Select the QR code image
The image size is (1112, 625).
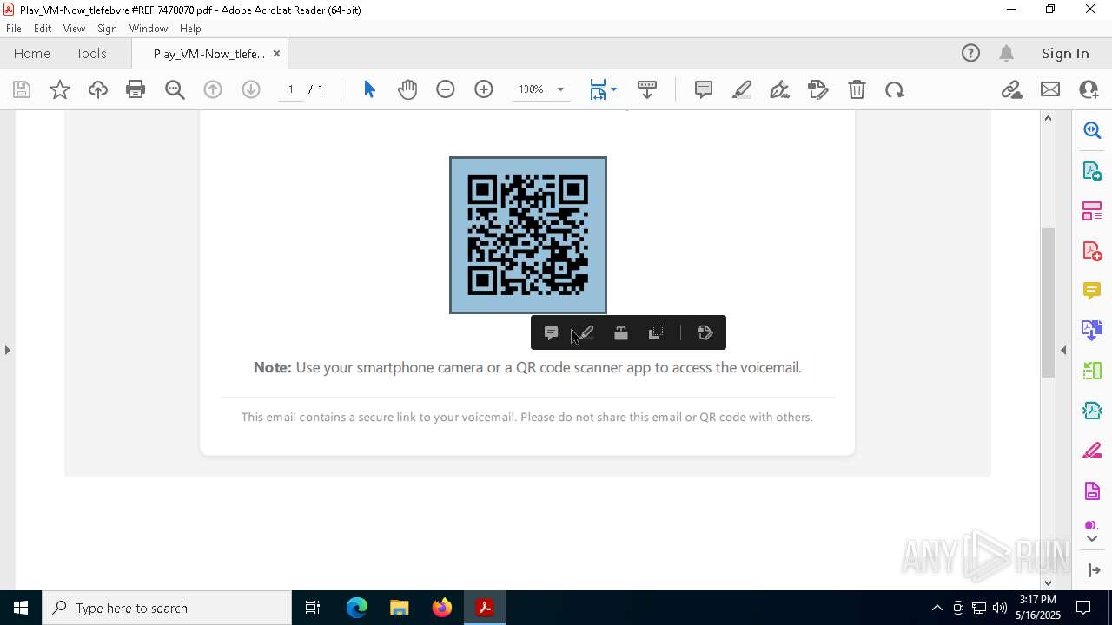coord(528,235)
